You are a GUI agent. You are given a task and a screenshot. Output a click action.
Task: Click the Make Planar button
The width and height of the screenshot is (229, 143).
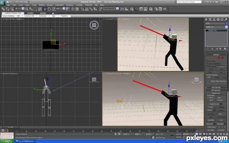211,127
